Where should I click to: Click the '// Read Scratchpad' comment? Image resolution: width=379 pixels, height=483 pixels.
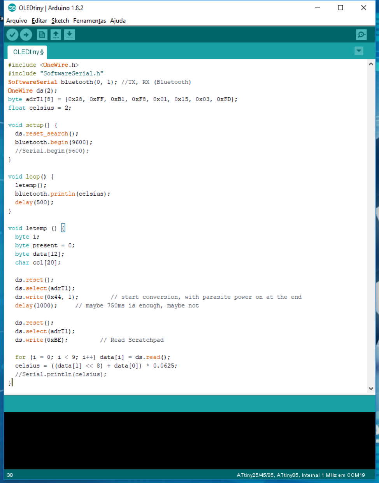(x=132, y=340)
